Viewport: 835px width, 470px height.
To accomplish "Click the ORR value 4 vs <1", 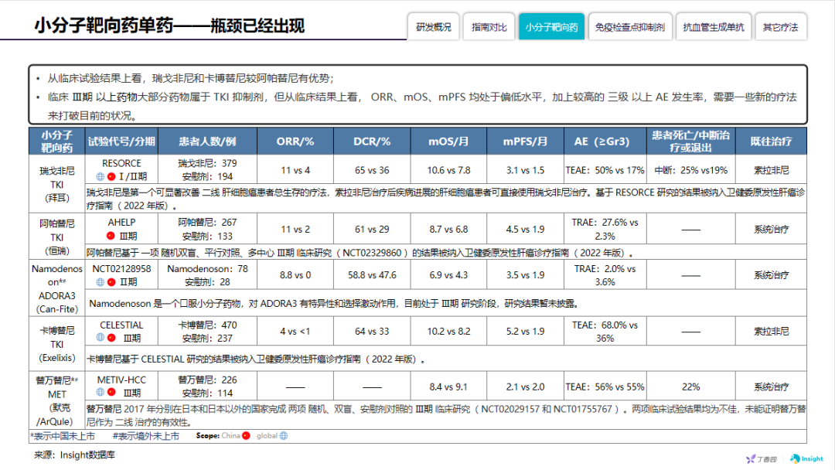I will pyautogui.click(x=295, y=331).
